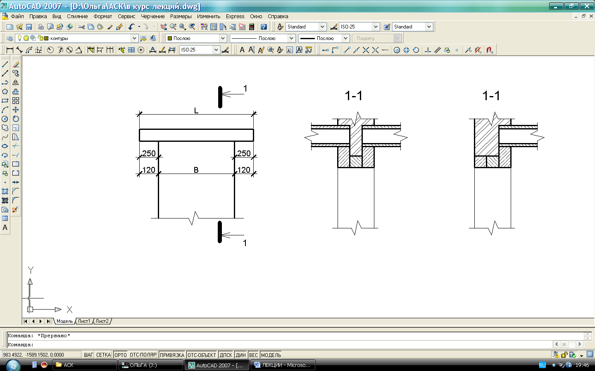The width and height of the screenshot is (595, 371).
Task: Select the Polygon drawing tool
Action: tap(5, 92)
